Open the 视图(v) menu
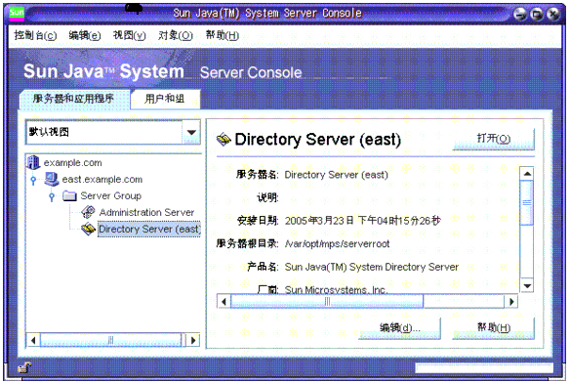This screenshot has height=382, width=570. [129, 35]
